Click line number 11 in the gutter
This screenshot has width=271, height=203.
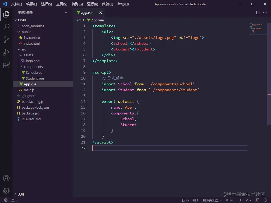coord(83,84)
